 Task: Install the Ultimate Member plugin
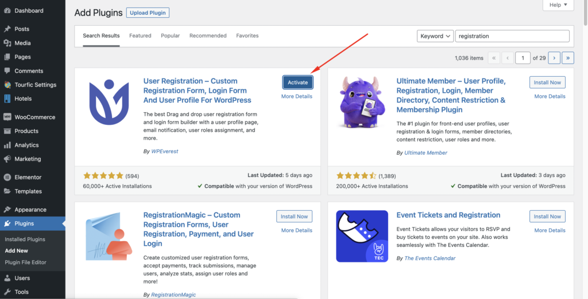pyautogui.click(x=547, y=82)
